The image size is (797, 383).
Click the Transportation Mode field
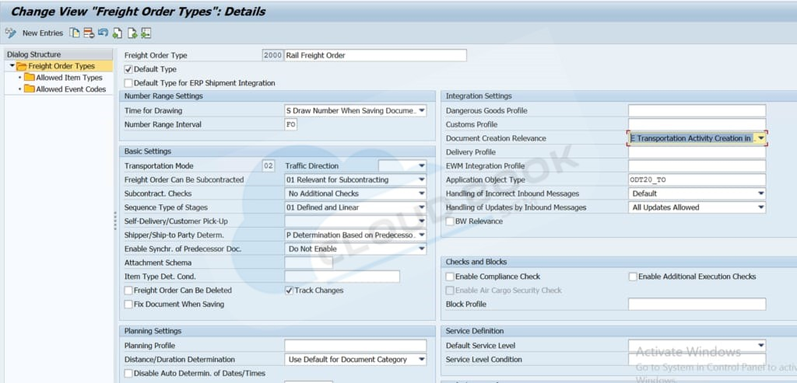(269, 166)
